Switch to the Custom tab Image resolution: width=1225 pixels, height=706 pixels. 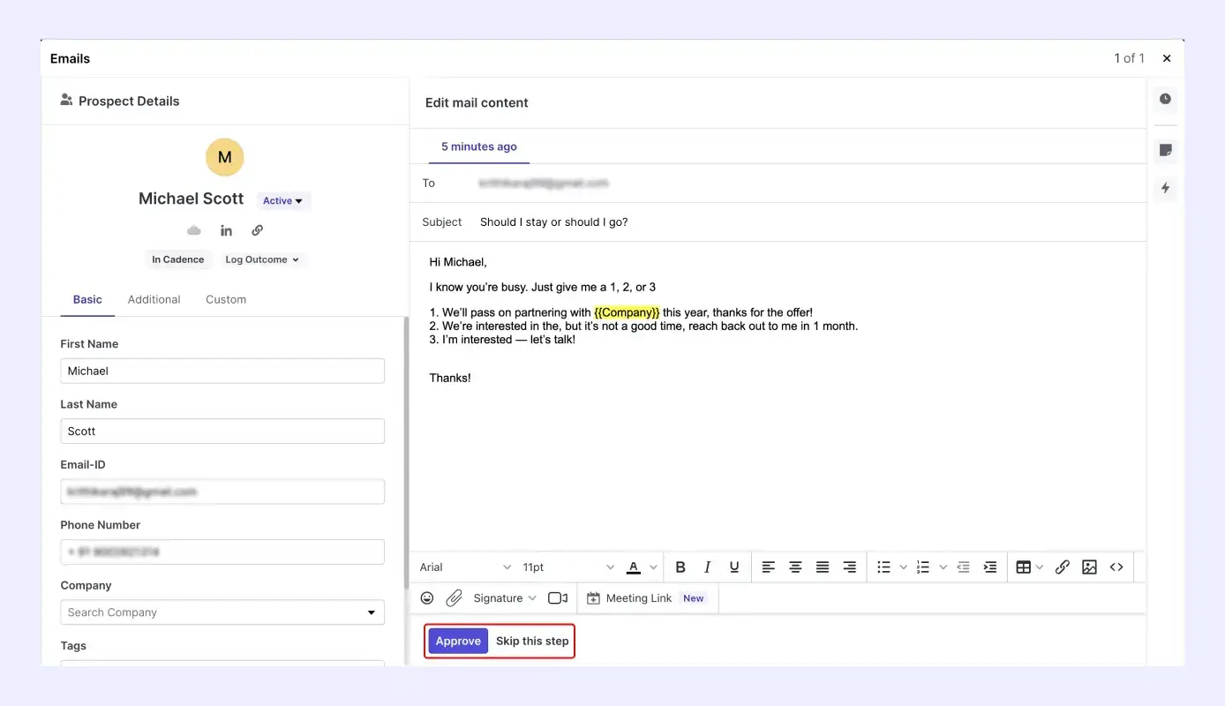coord(226,299)
